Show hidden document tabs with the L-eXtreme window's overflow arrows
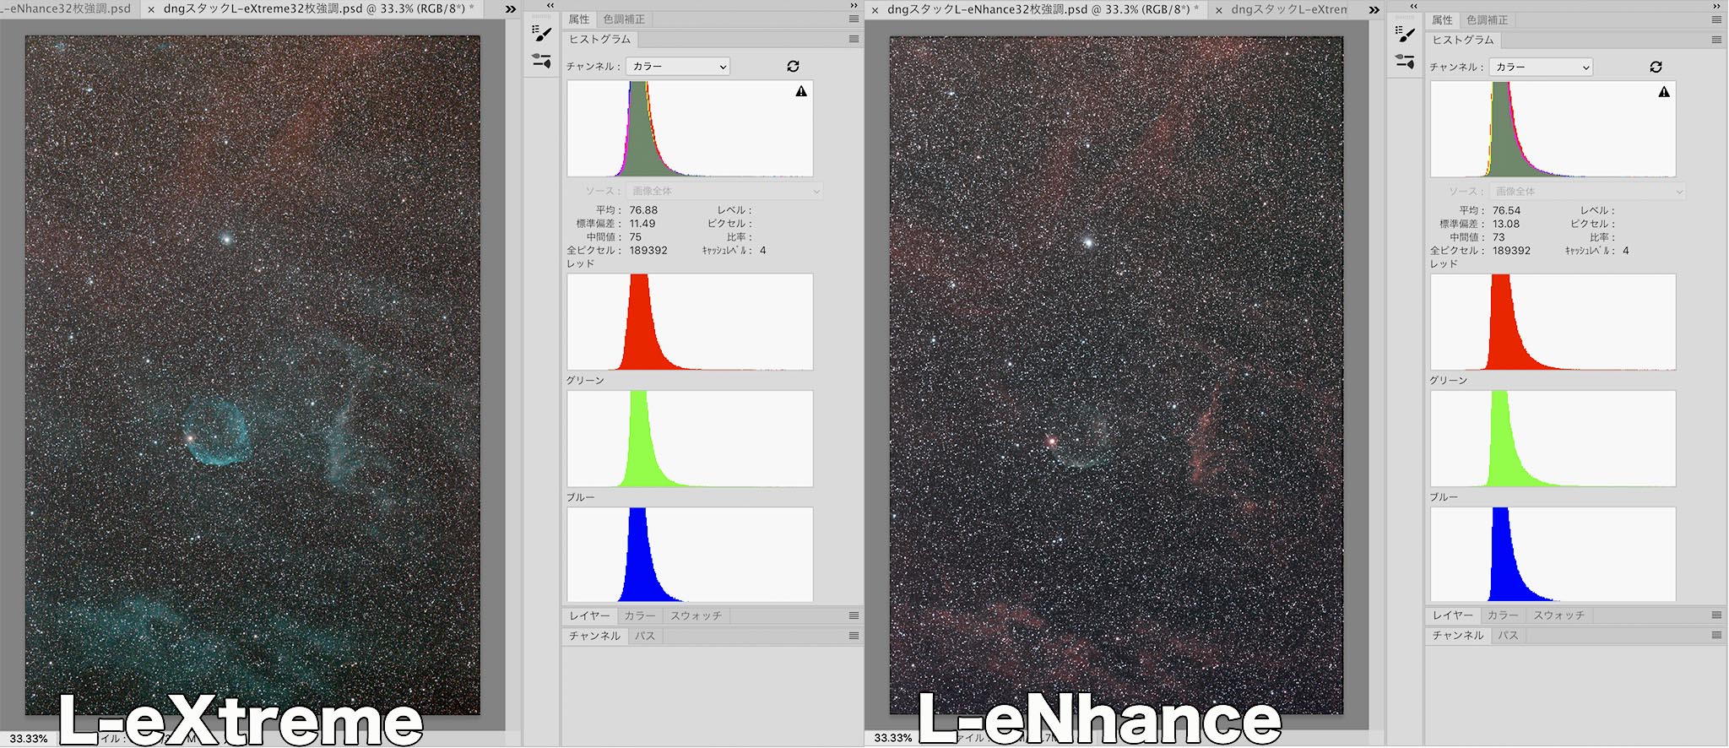 [x=511, y=9]
